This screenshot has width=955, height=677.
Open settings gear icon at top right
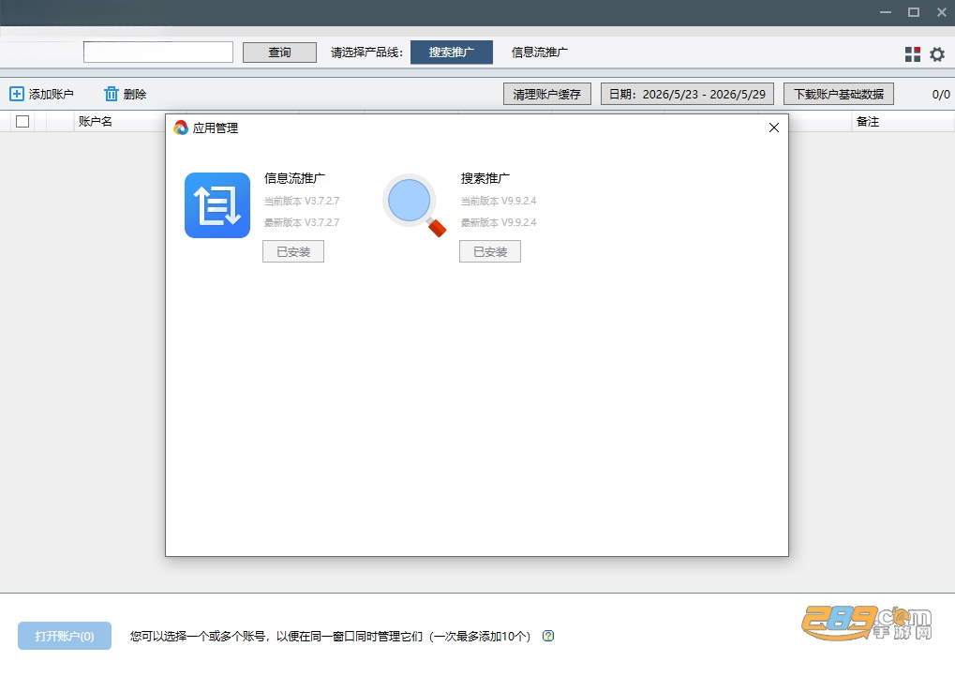tap(937, 54)
